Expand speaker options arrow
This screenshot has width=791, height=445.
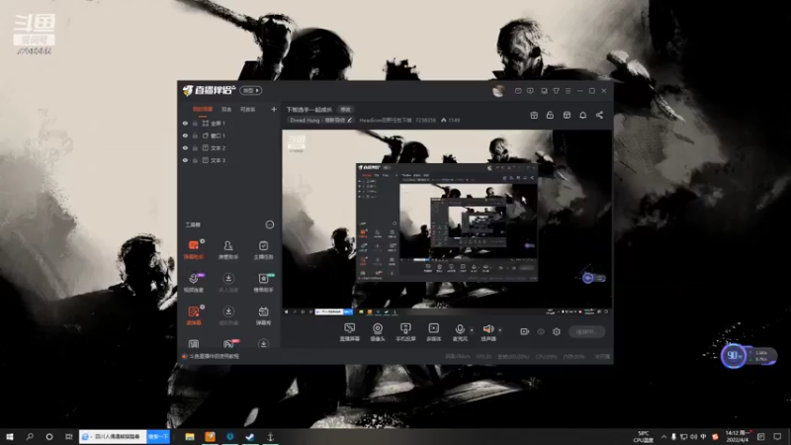coord(500,330)
